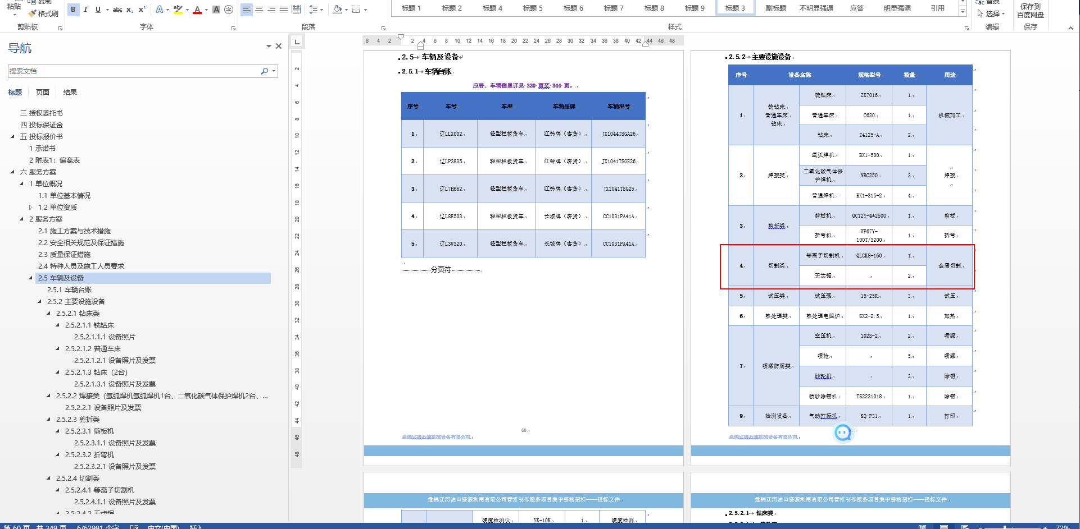Align text left
The image size is (1080, 529).
point(246,10)
